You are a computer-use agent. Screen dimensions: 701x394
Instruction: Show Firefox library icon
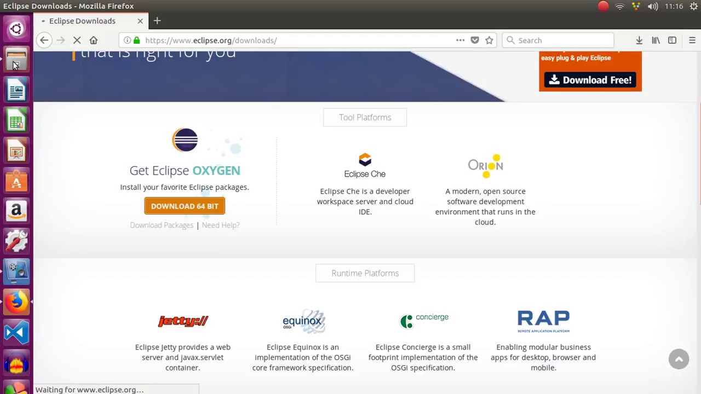pyautogui.click(x=656, y=40)
